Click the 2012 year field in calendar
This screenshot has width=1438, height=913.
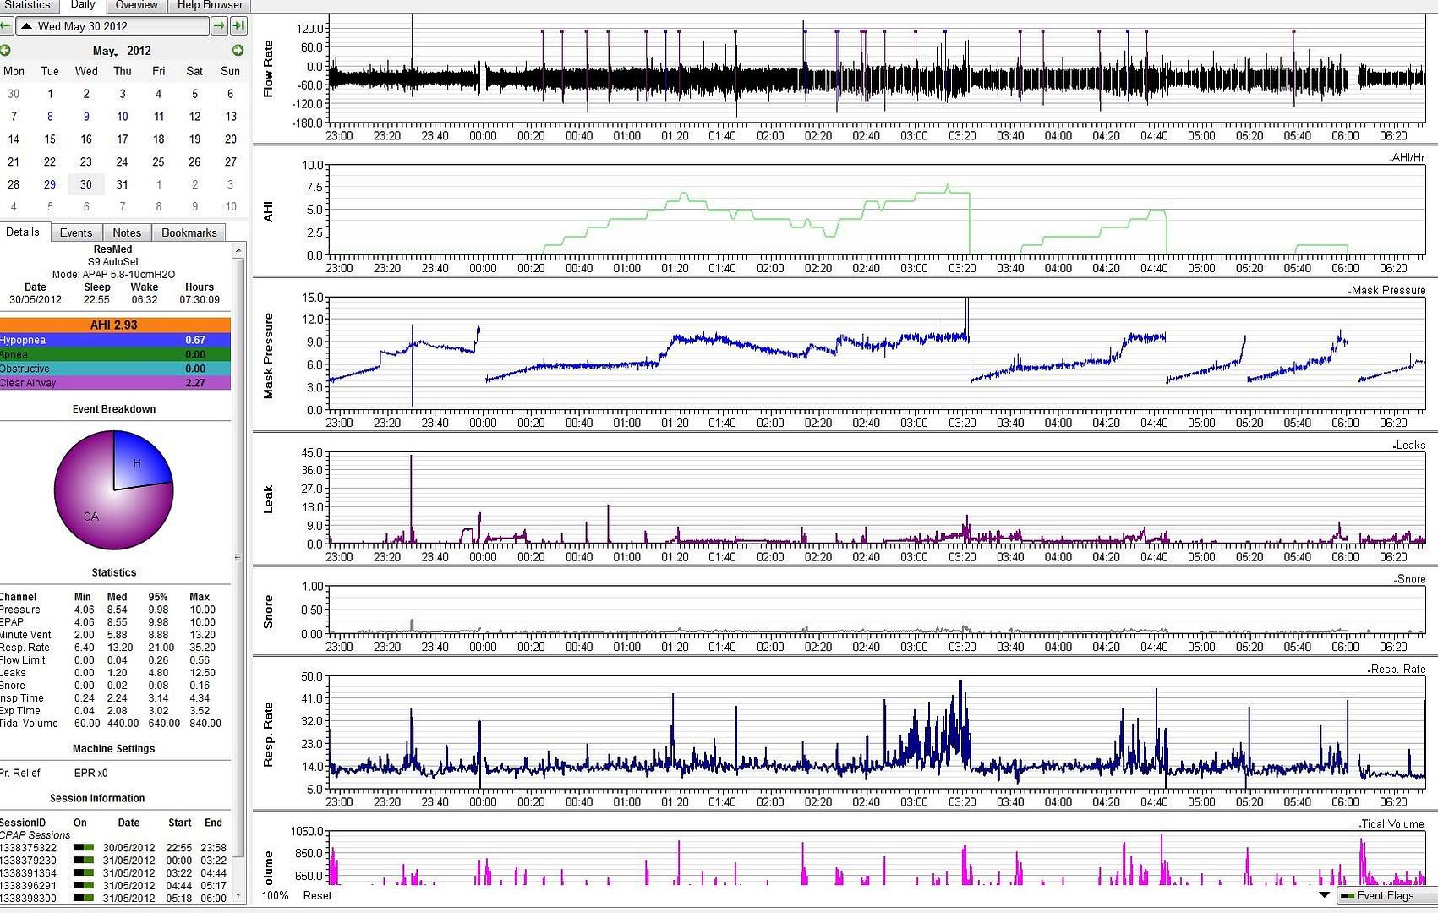click(x=139, y=51)
